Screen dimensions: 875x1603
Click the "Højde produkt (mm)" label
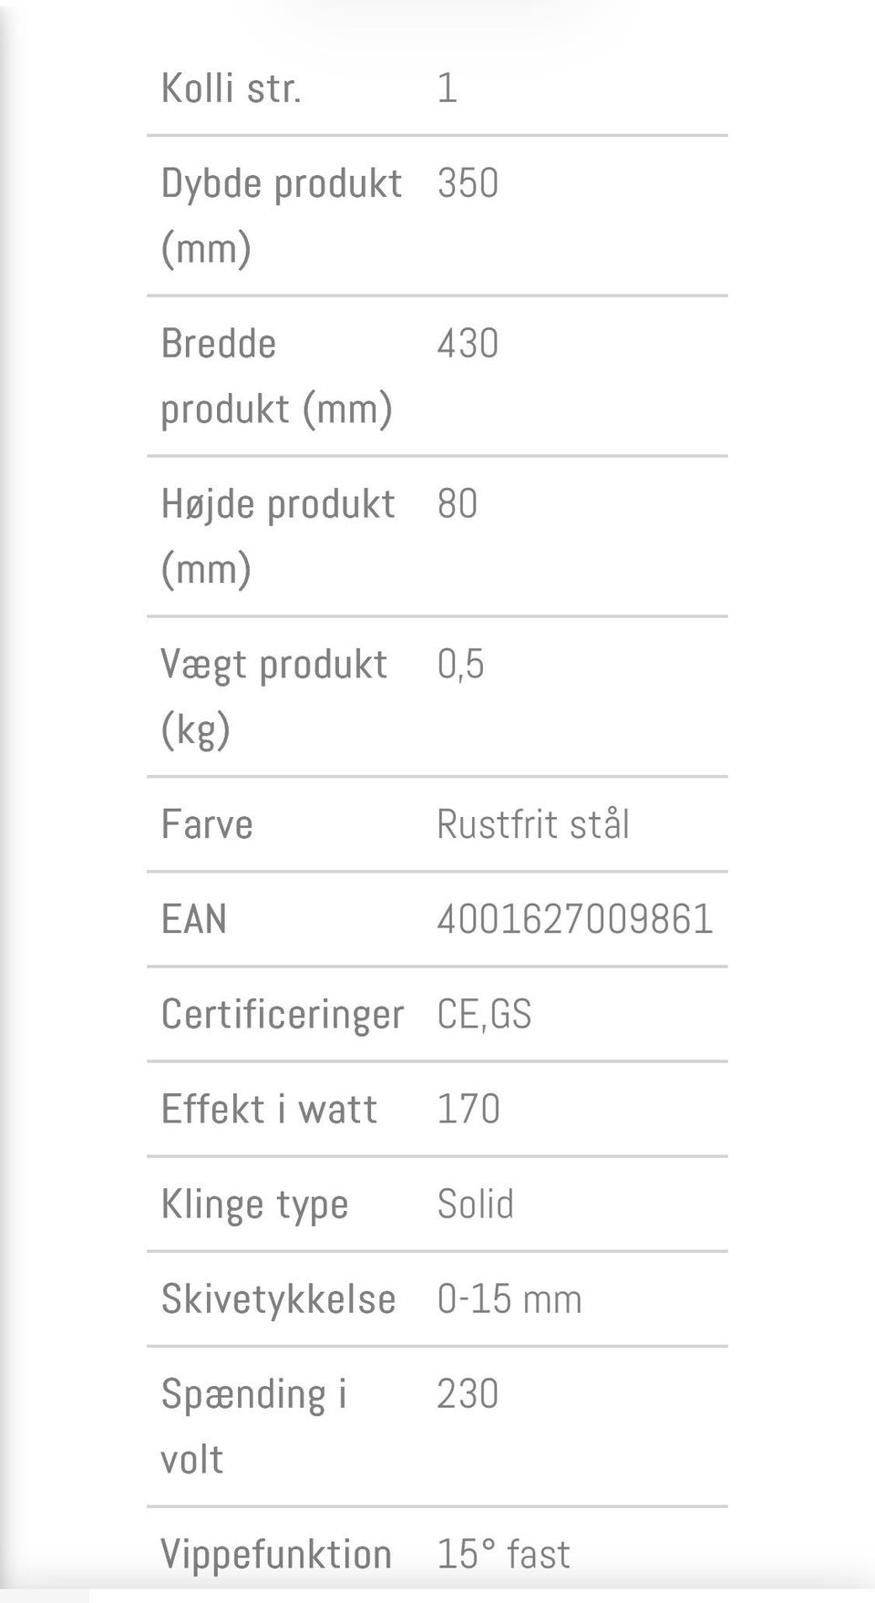(x=277, y=536)
